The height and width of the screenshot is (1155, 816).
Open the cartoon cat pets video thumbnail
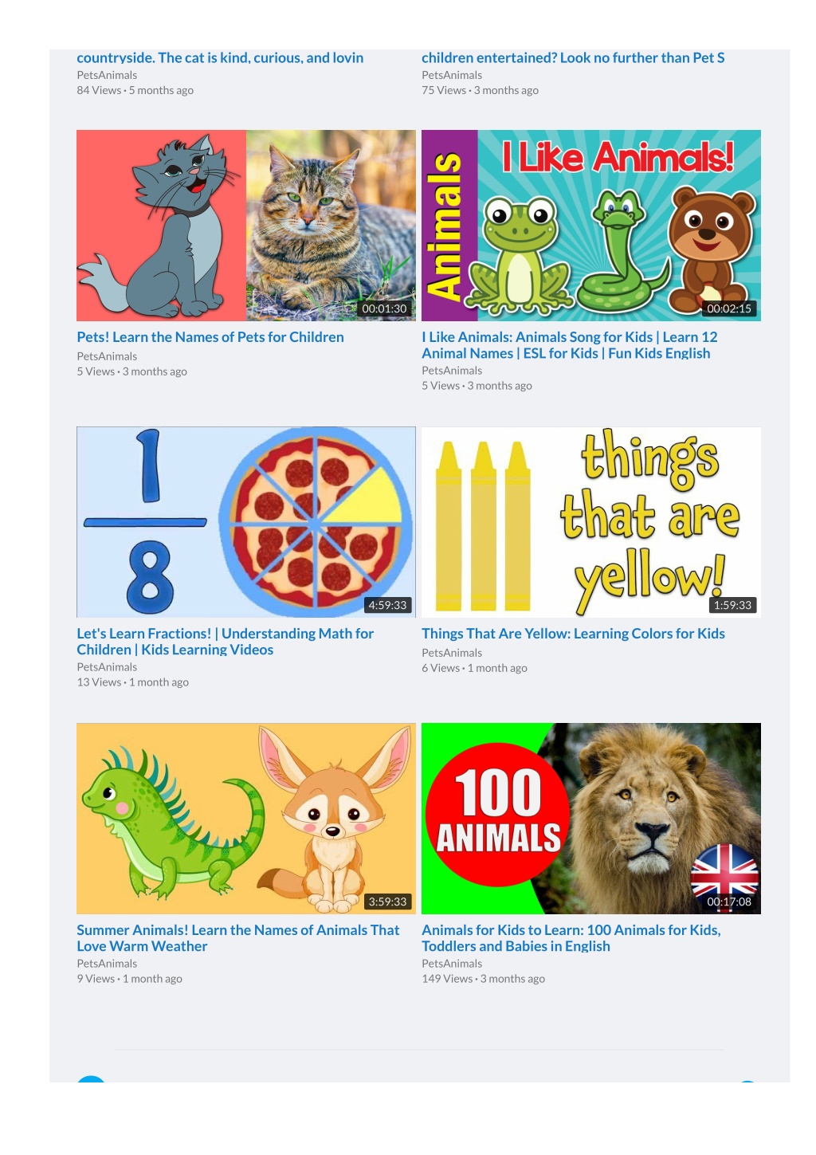coord(246,226)
